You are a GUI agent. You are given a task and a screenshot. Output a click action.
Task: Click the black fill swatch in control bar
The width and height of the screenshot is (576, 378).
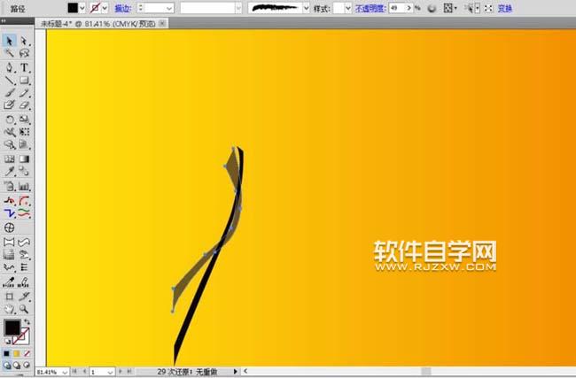[x=73, y=8]
